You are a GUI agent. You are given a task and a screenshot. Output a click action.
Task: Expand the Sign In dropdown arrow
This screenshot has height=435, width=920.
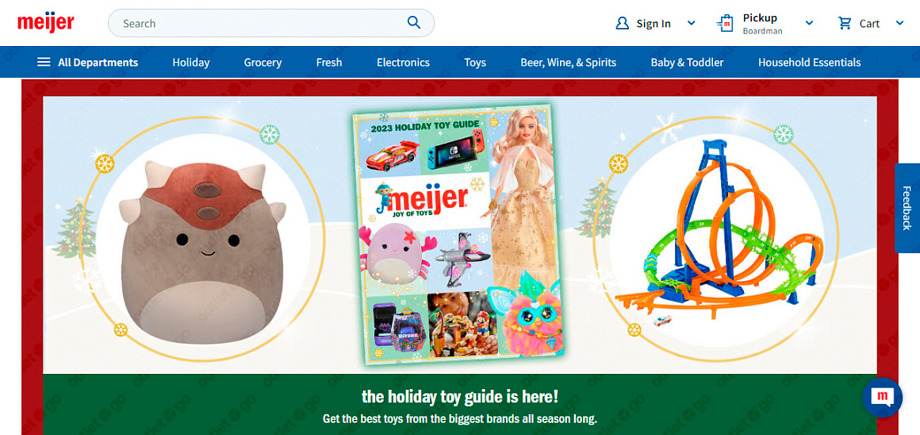(691, 24)
